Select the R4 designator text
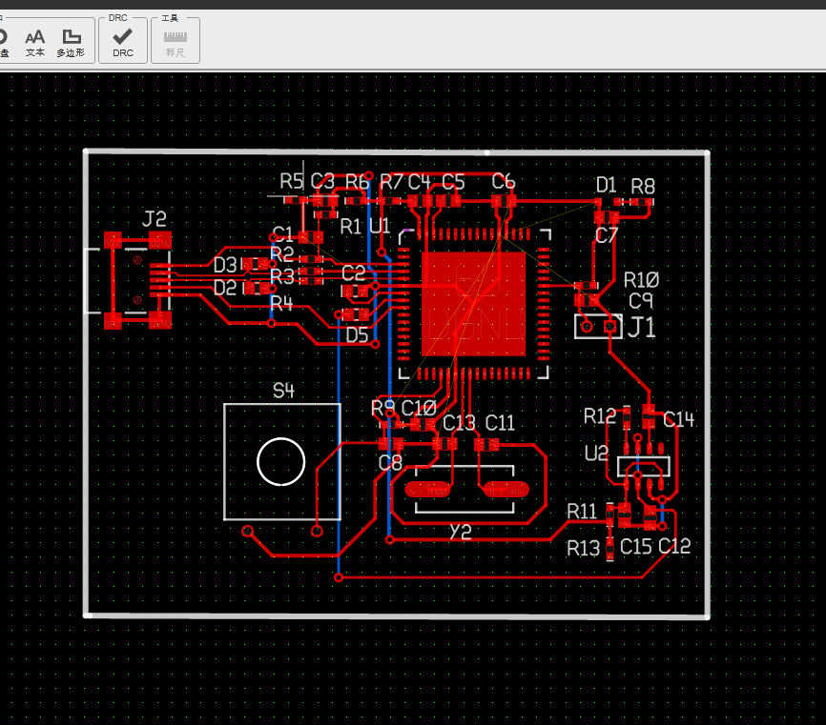 pos(281,304)
